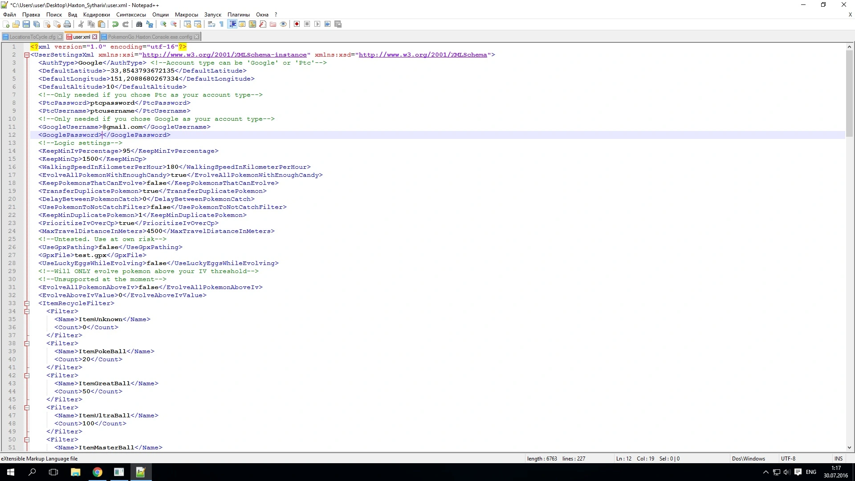Open the Folder as Workspace icon
This screenshot has width=855, height=481.
[x=273, y=24]
